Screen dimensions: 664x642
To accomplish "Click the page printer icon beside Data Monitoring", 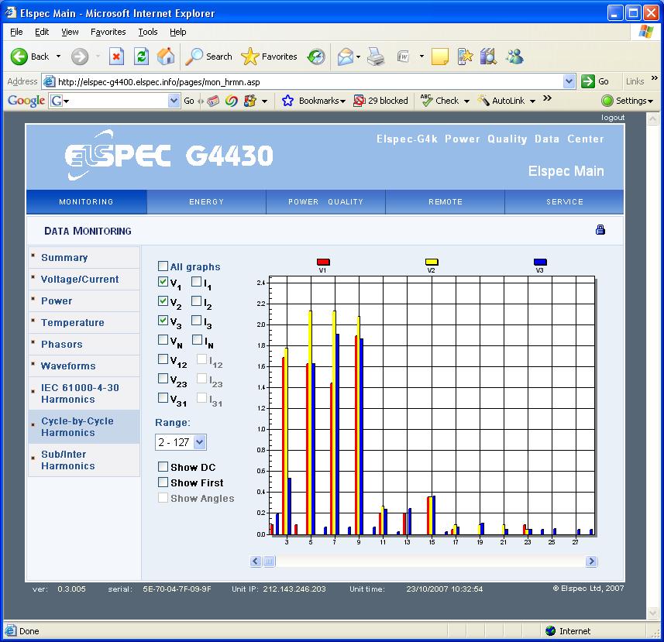I will pos(600,230).
